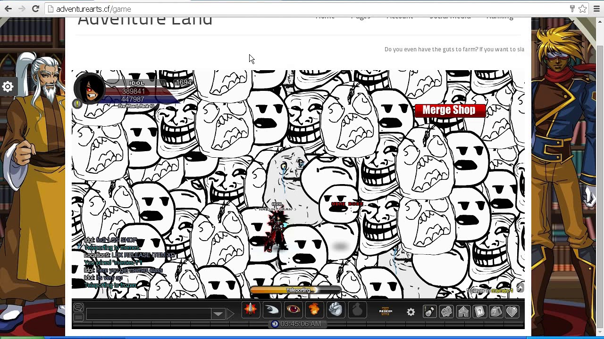
Task: Click the meat drumstick icon
Action: pos(430,311)
